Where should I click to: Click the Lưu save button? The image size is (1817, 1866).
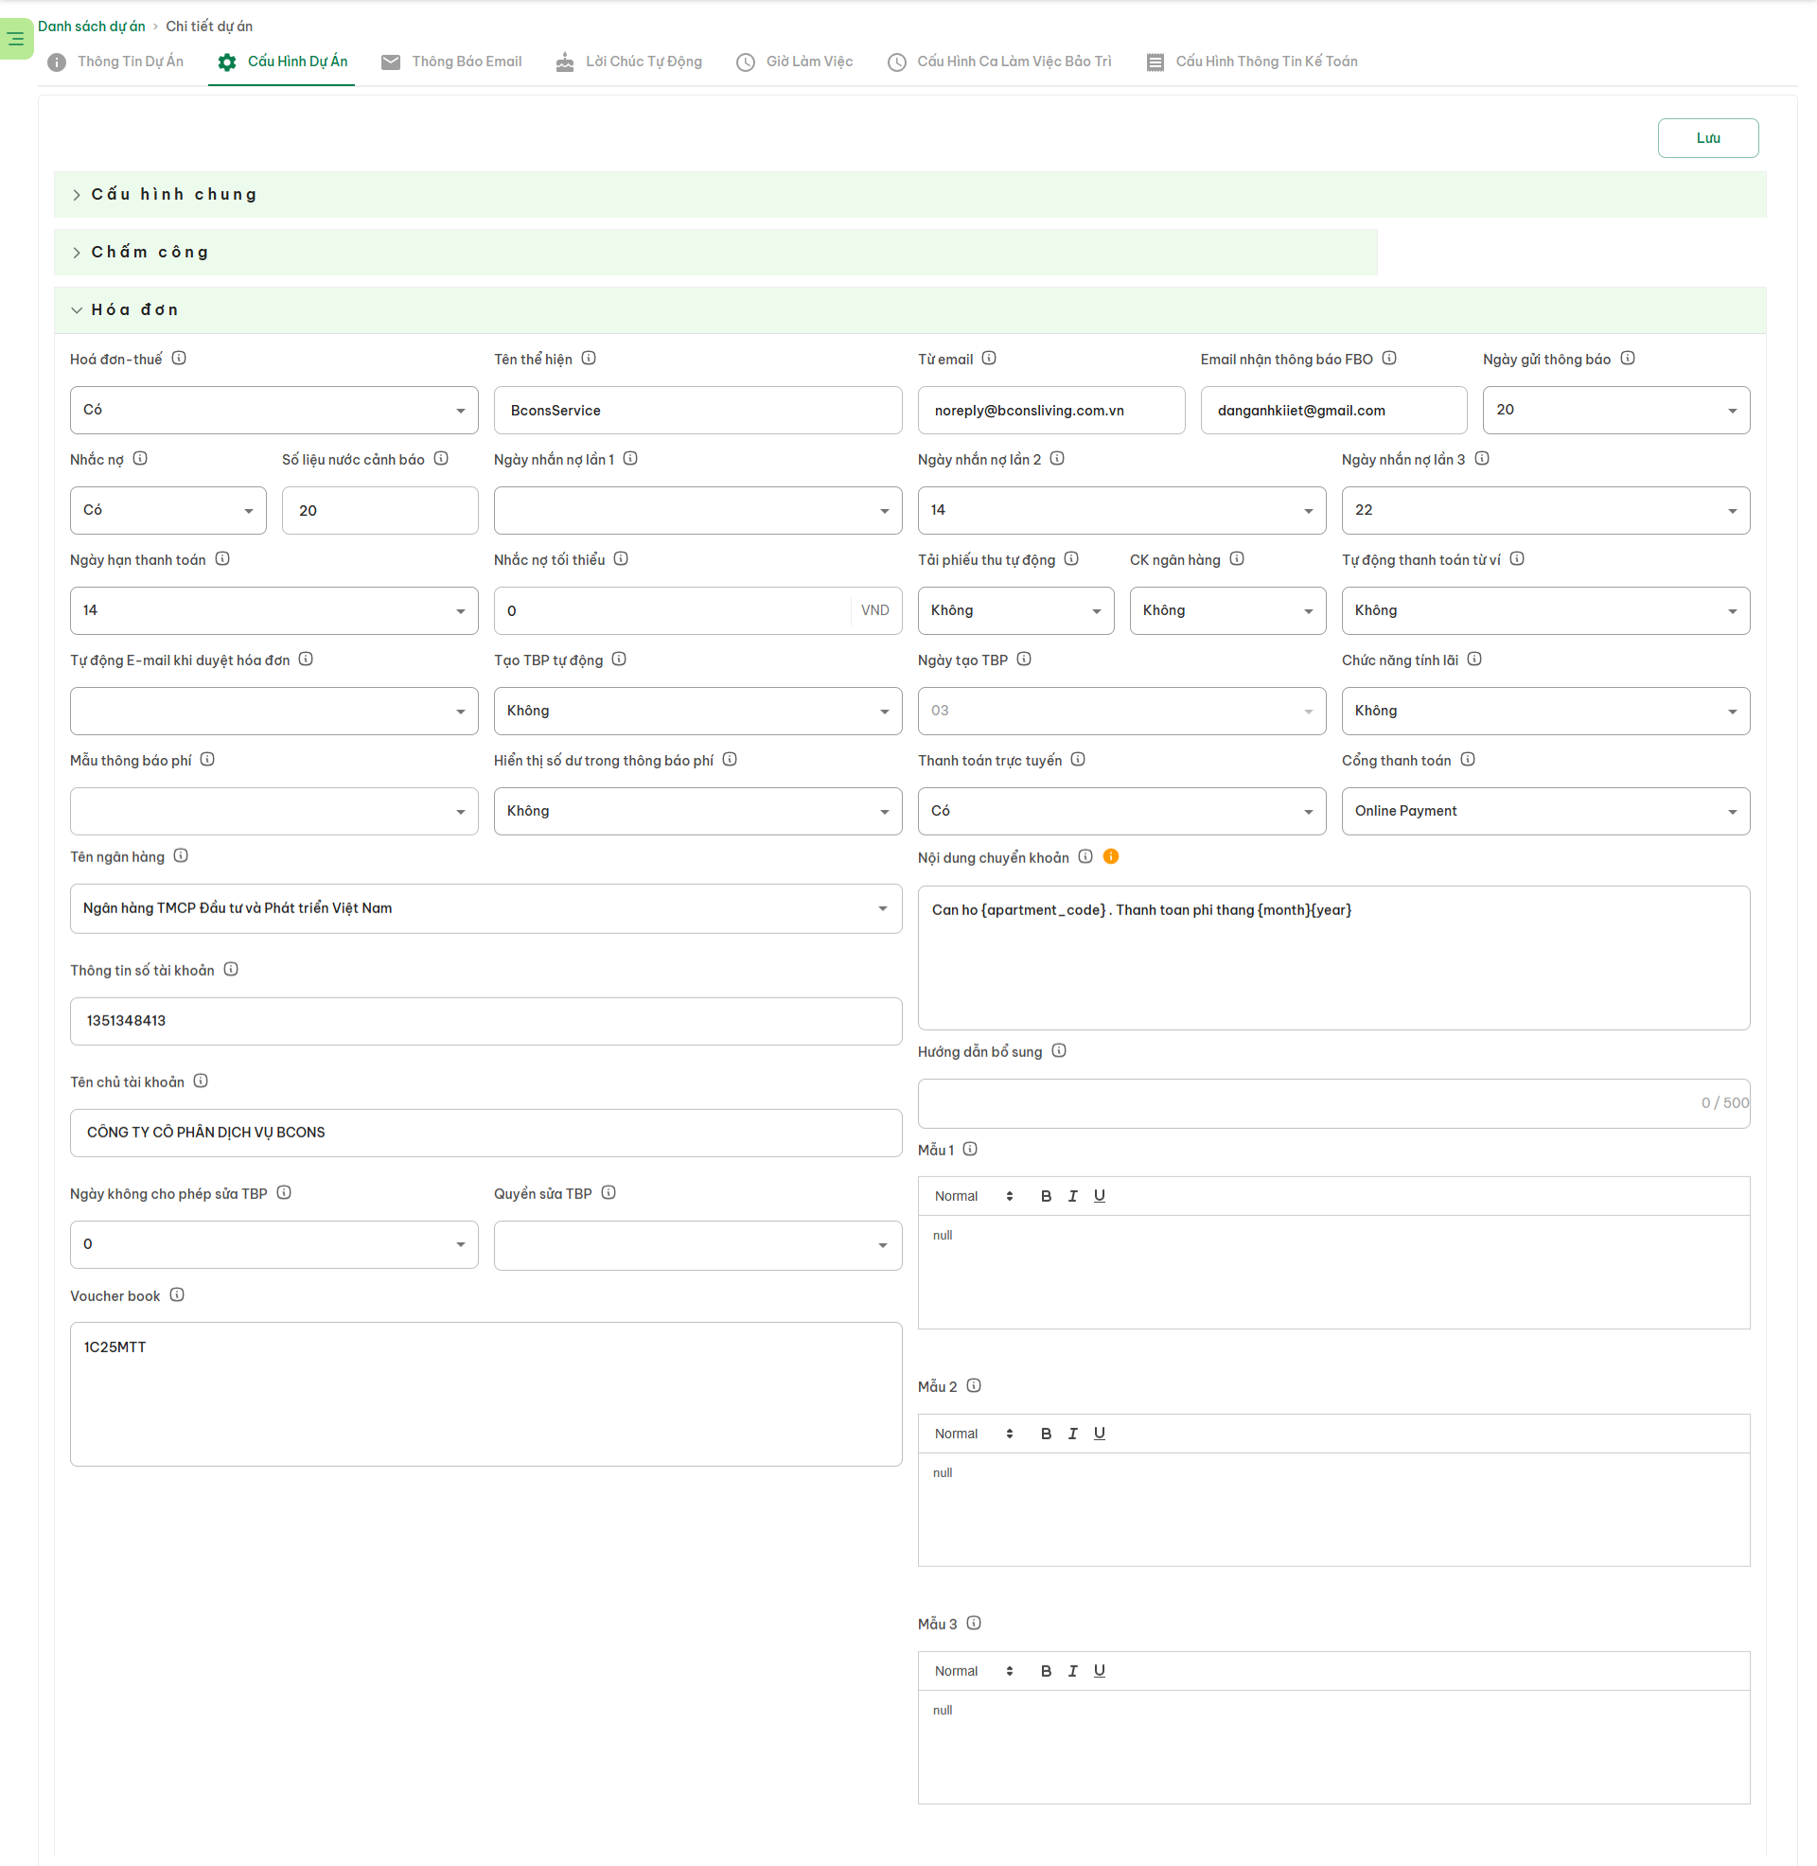(x=1707, y=138)
